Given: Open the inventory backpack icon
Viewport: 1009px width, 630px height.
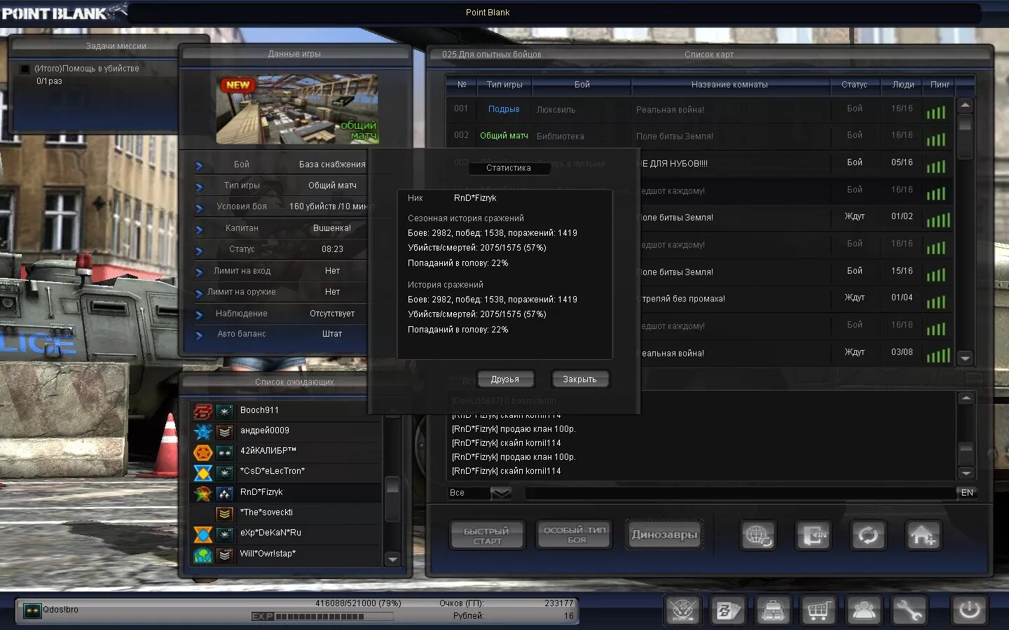Looking at the screenshot, I should [773, 610].
